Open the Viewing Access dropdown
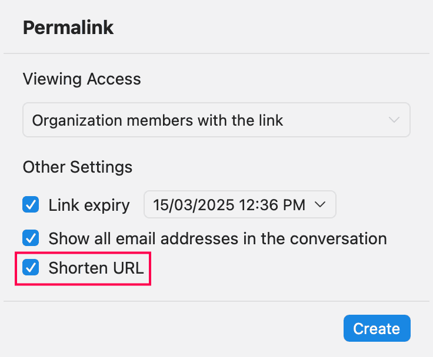The height and width of the screenshot is (357, 433). coord(216,120)
